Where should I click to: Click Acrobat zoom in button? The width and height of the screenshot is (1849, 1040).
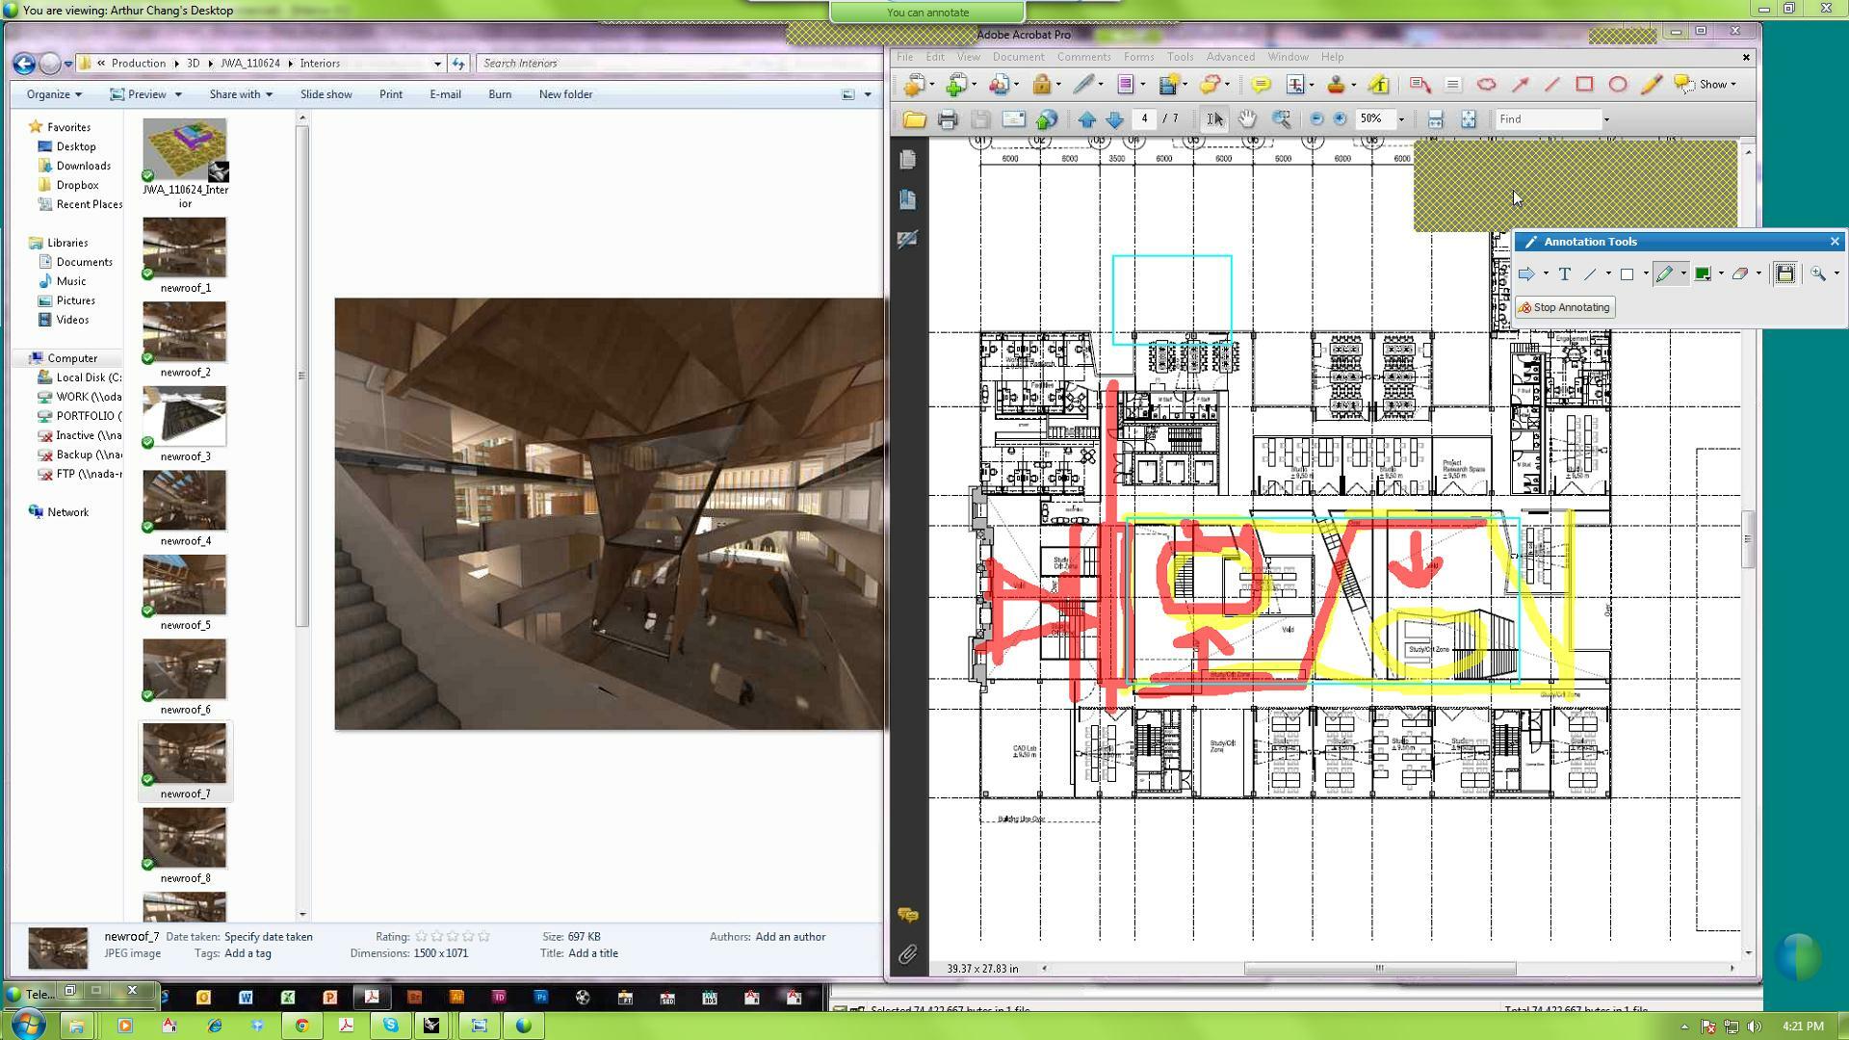pyautogui.click(x=1340, y=119)
